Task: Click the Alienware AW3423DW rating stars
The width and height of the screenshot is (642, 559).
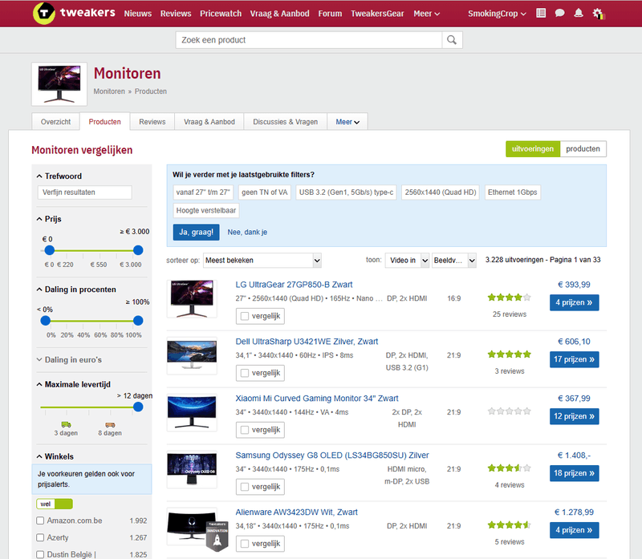Action: (510, 525)
